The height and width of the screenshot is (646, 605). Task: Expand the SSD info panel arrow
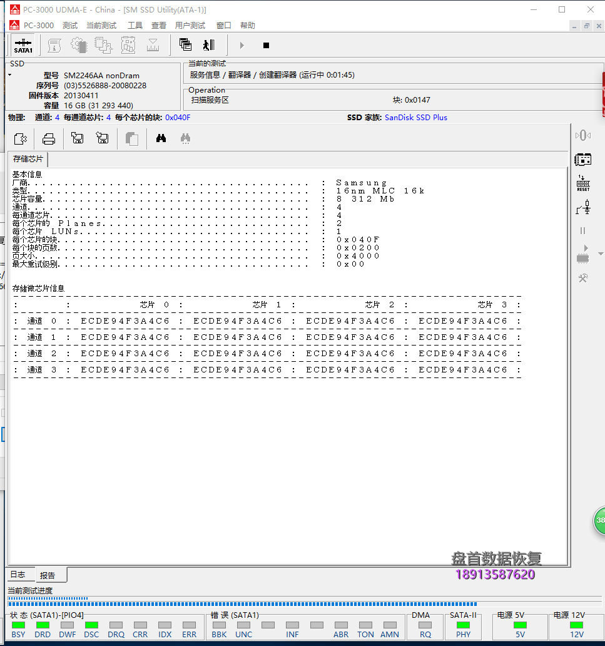(x=10, y=75)
